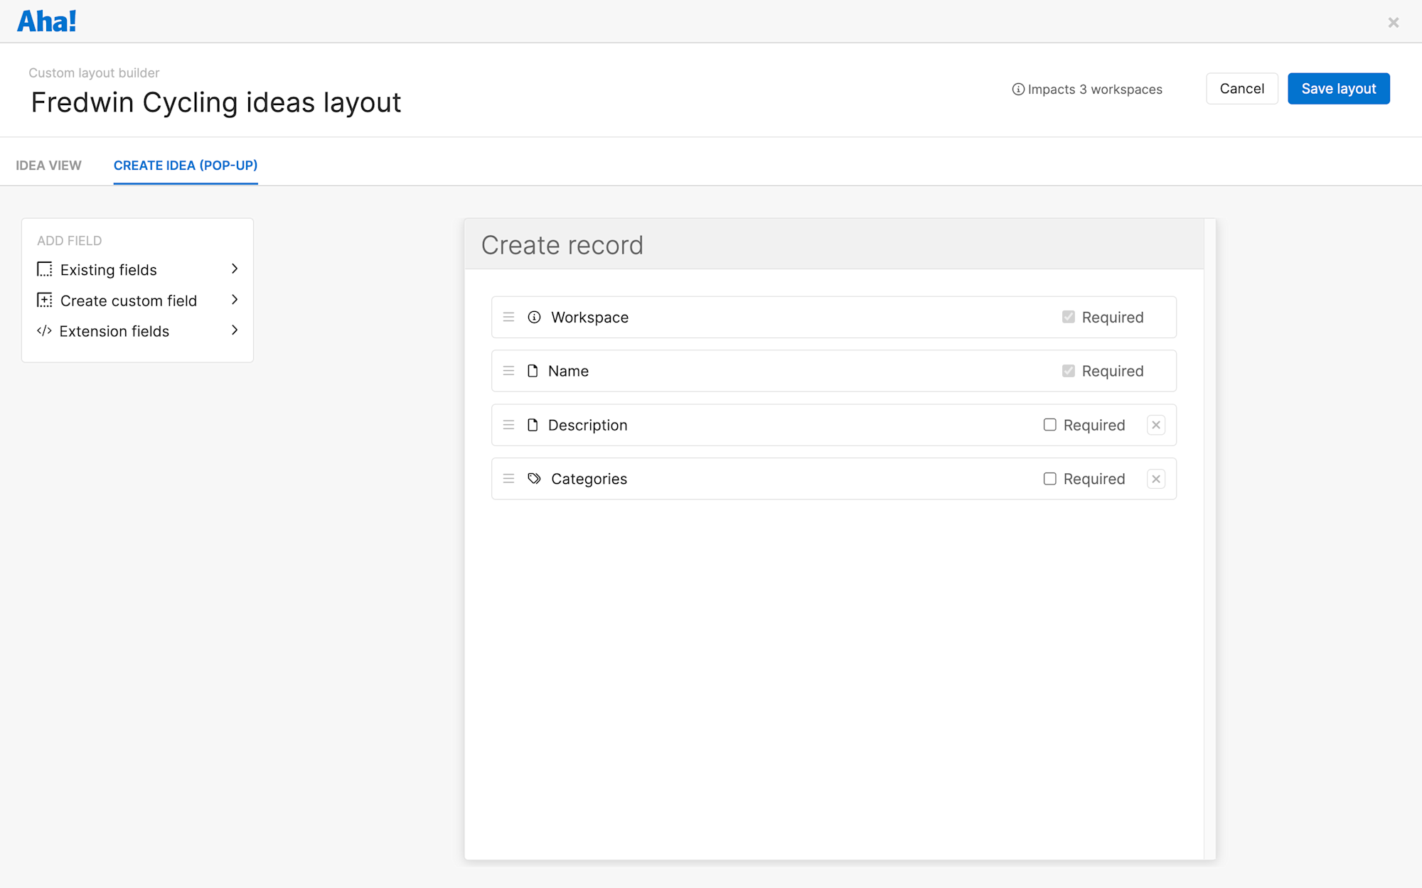1422x888 pixels.
Task: Click the Existing fields dotted-box icon
Action: pos(45,269)
